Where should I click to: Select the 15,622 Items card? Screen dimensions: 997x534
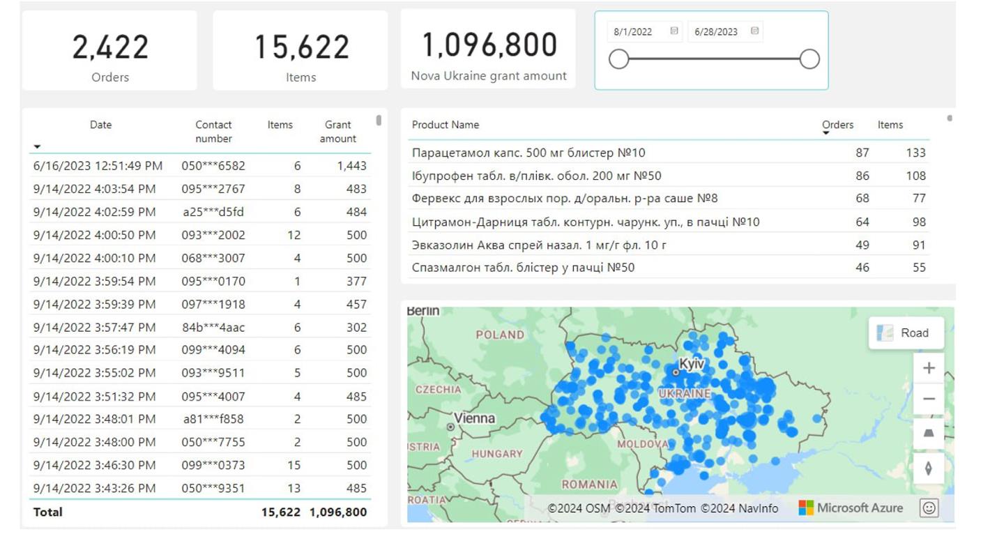point(300,50)
